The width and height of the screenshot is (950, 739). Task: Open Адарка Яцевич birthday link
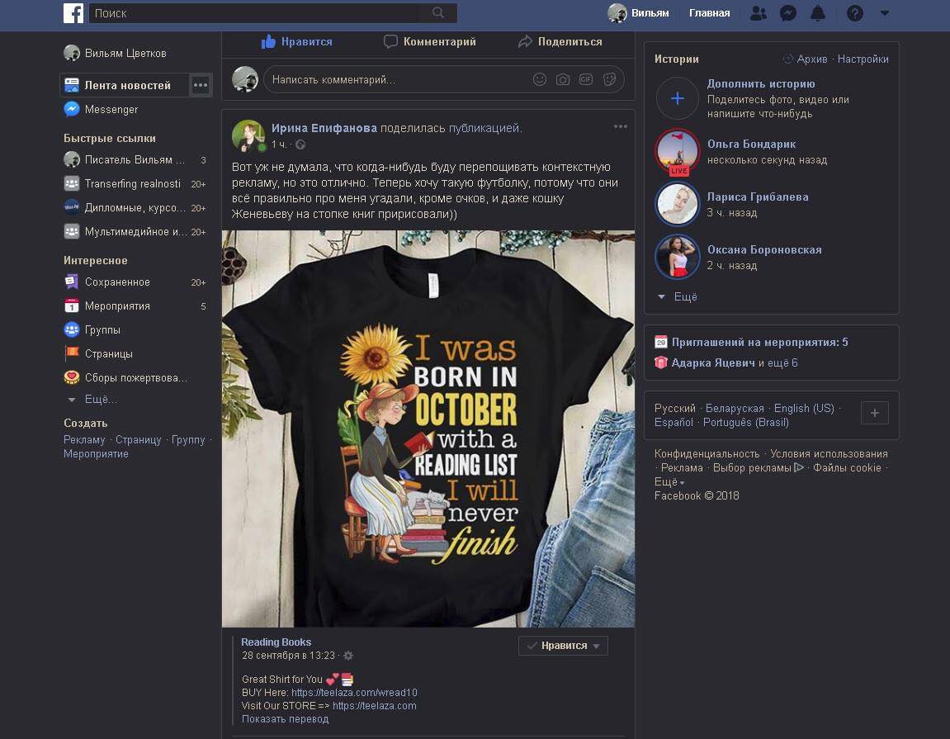(713, 363)
